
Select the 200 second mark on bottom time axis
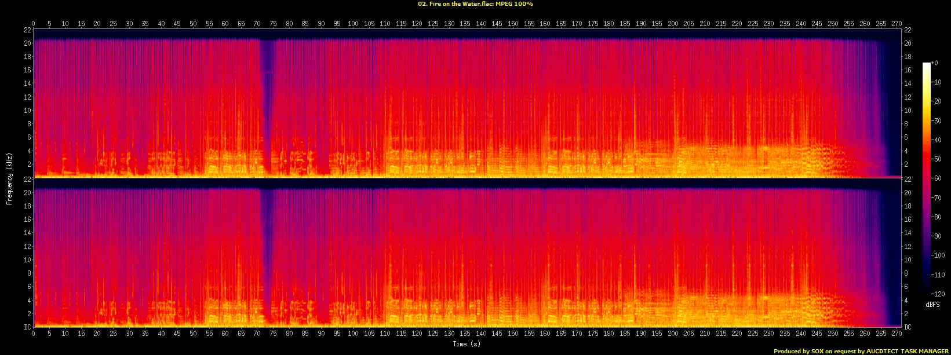(673, 334)
